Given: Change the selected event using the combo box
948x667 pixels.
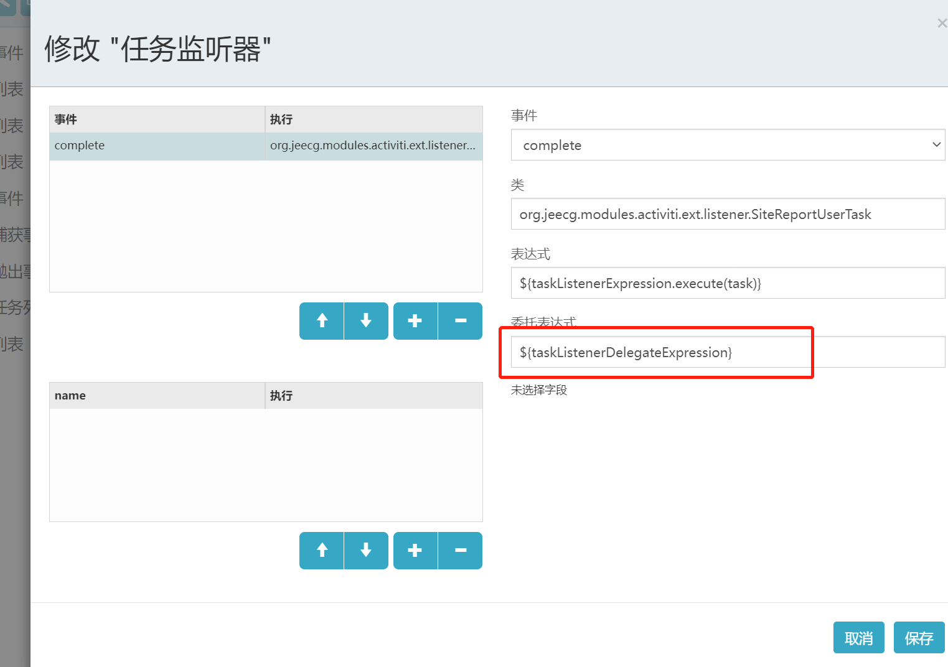Looking at the screenshot, I should tap(727, 144).
